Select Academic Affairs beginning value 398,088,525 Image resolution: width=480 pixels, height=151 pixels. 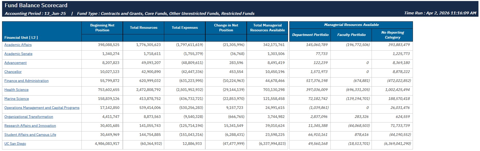[x=109, y=45]
